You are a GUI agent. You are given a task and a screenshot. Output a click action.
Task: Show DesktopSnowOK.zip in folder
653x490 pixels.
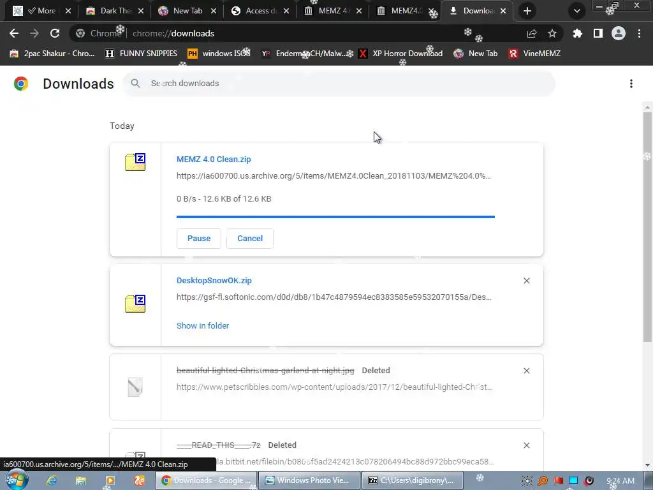[x=203, y=326]
